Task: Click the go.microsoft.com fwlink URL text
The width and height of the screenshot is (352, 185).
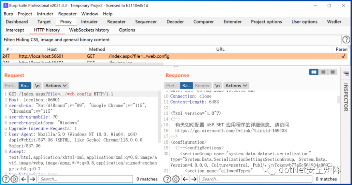Action: click(x=231, y=131)
